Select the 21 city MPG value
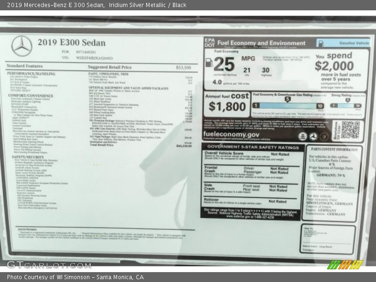This screenshot has width=376, height=282. (247, 70)
